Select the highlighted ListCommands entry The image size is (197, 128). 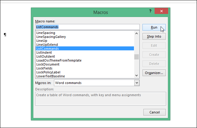click(x=85, y=49)
